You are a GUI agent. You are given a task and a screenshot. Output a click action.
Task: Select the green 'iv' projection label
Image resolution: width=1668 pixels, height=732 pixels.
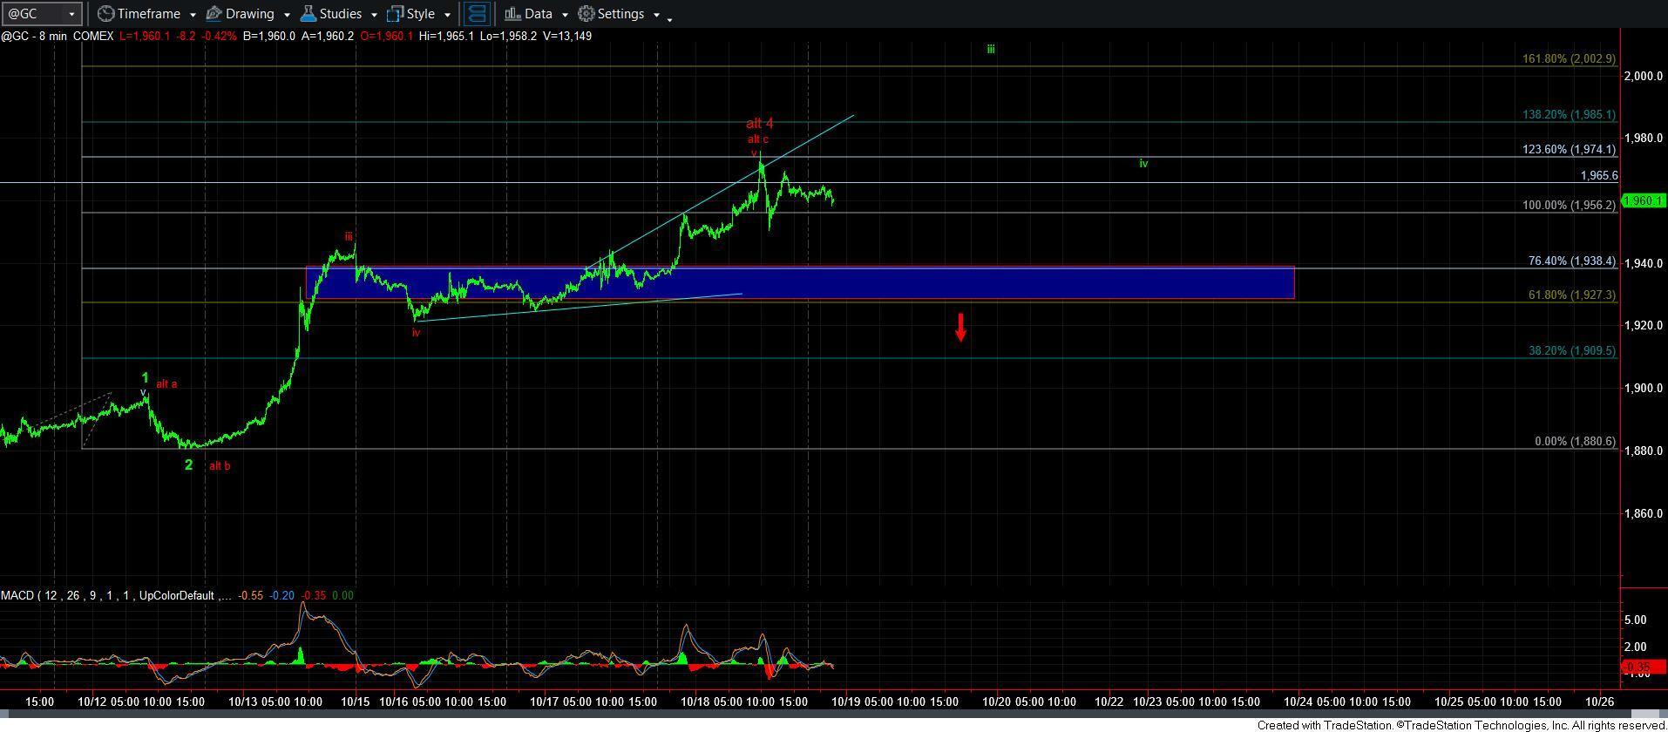point(1143,163)
